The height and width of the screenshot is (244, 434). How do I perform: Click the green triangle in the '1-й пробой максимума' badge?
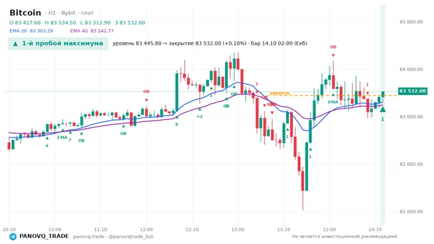coord(16,43)
